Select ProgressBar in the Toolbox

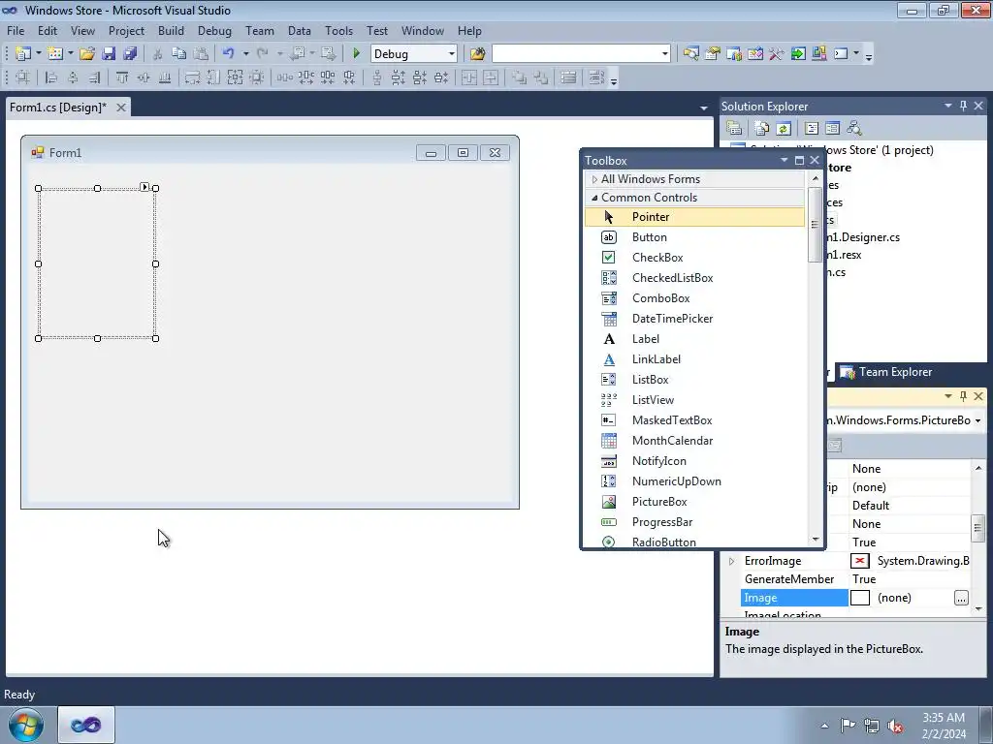coord(694,522)
